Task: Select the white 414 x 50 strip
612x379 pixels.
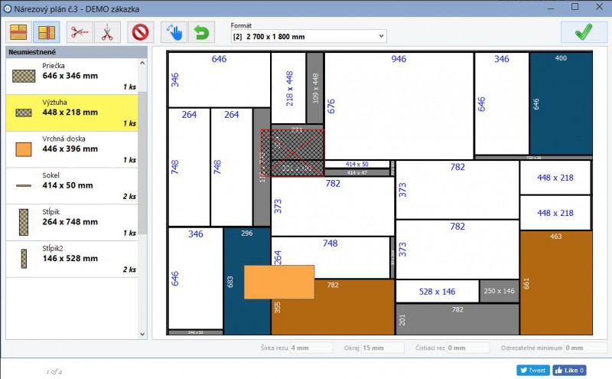Action: pos(356,164)
